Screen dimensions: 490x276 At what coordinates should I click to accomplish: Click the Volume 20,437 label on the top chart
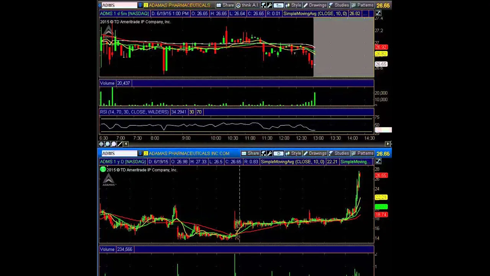(115, 83)
